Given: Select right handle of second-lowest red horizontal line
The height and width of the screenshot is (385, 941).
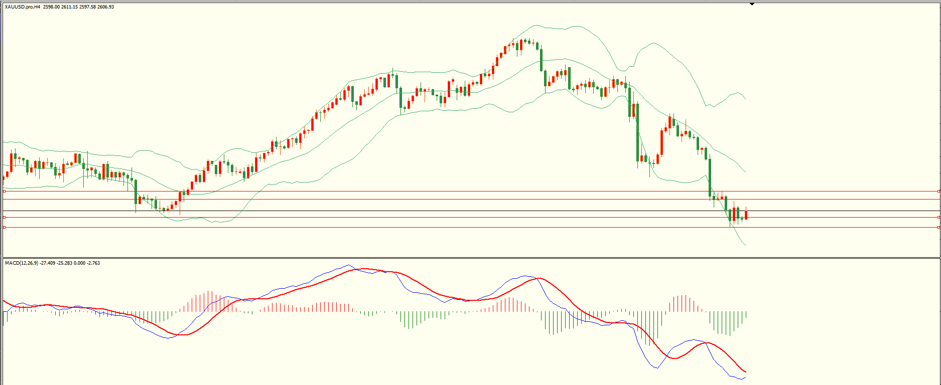Looking at the screenshot, I should 939,217.
